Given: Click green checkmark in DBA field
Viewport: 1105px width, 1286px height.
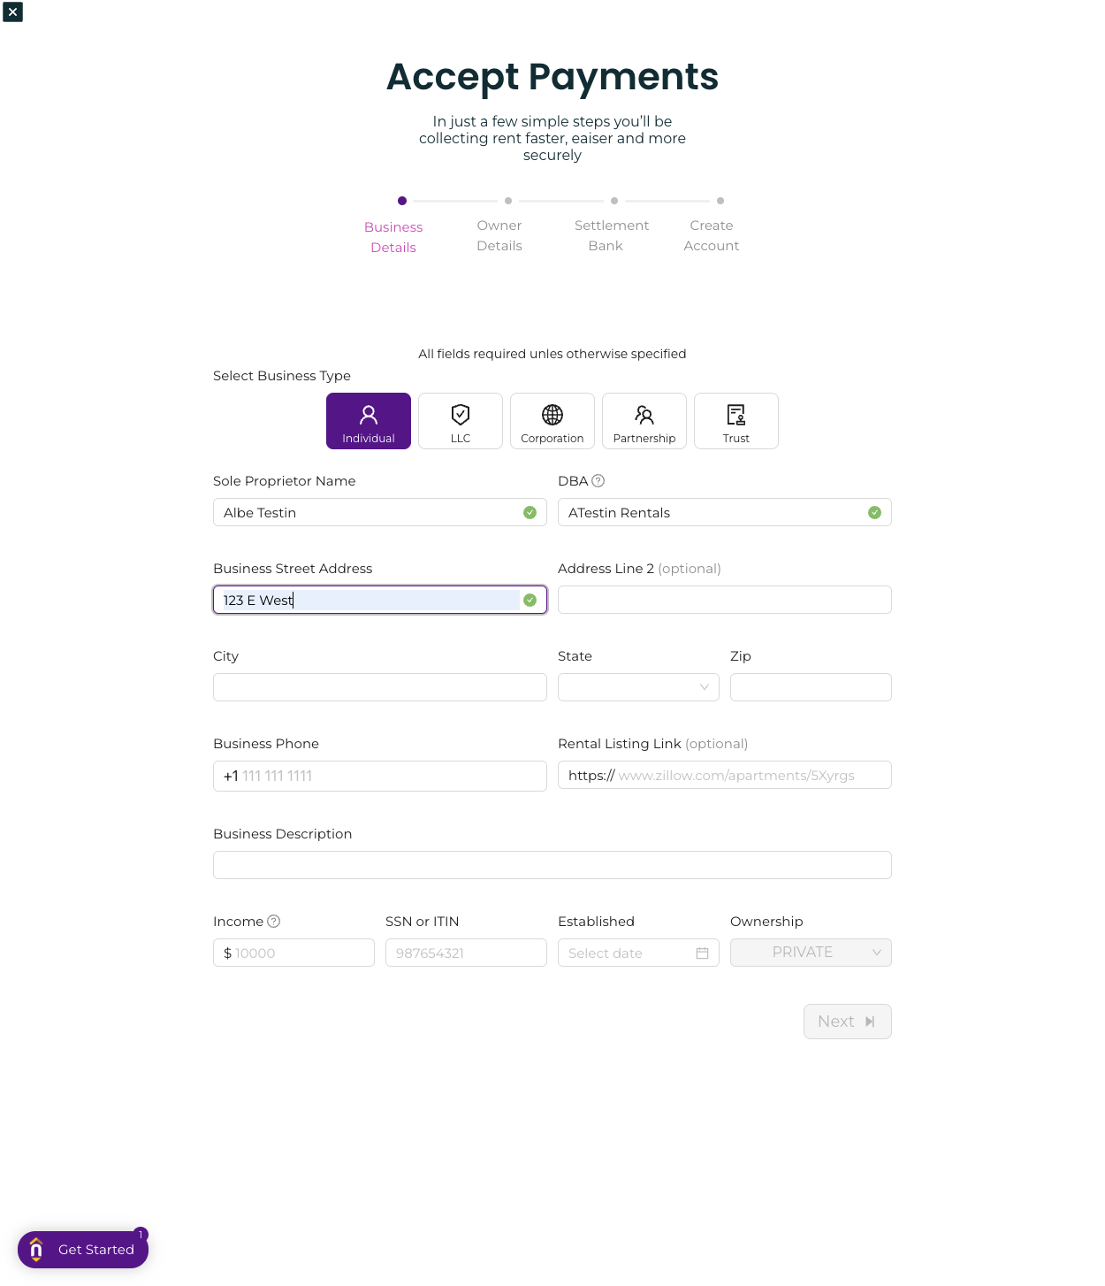Looking at the screenshot, I should pos(874,513).
